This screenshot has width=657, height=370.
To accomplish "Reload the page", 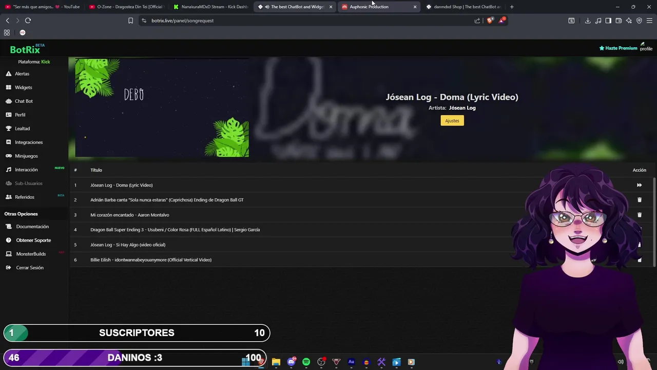I will (x=28, y=21).
